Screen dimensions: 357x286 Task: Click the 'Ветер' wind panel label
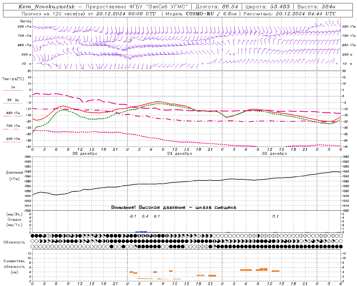(x=26, y=21)
